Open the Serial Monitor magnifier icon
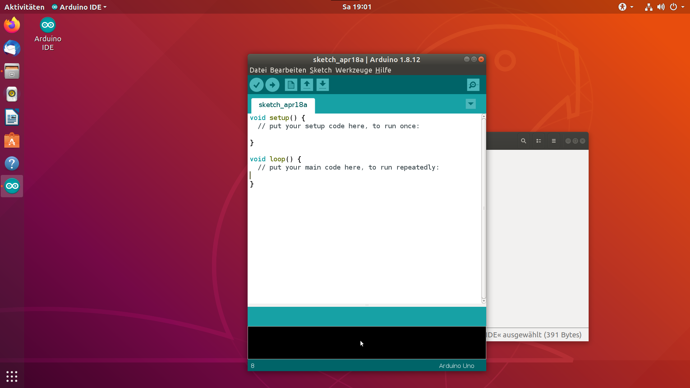The width and height of the screenshot is (690, 388). 473,85
